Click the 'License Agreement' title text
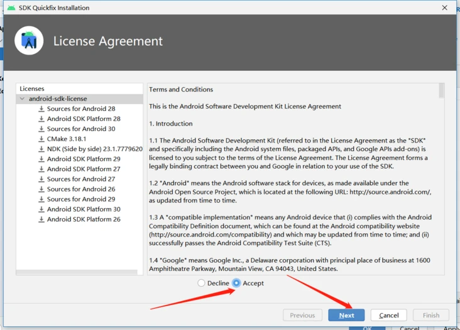460x330 pixels. (x=107, y=41)
